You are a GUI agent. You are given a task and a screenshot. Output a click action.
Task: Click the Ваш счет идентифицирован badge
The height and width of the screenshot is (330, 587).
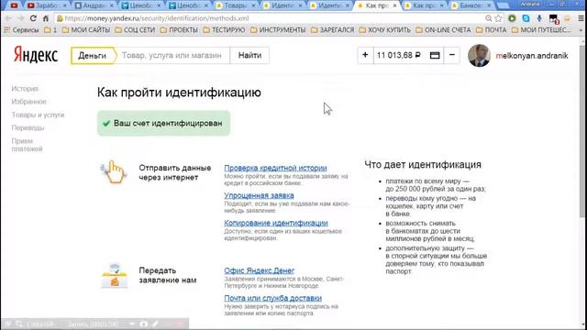pos(163,123)
